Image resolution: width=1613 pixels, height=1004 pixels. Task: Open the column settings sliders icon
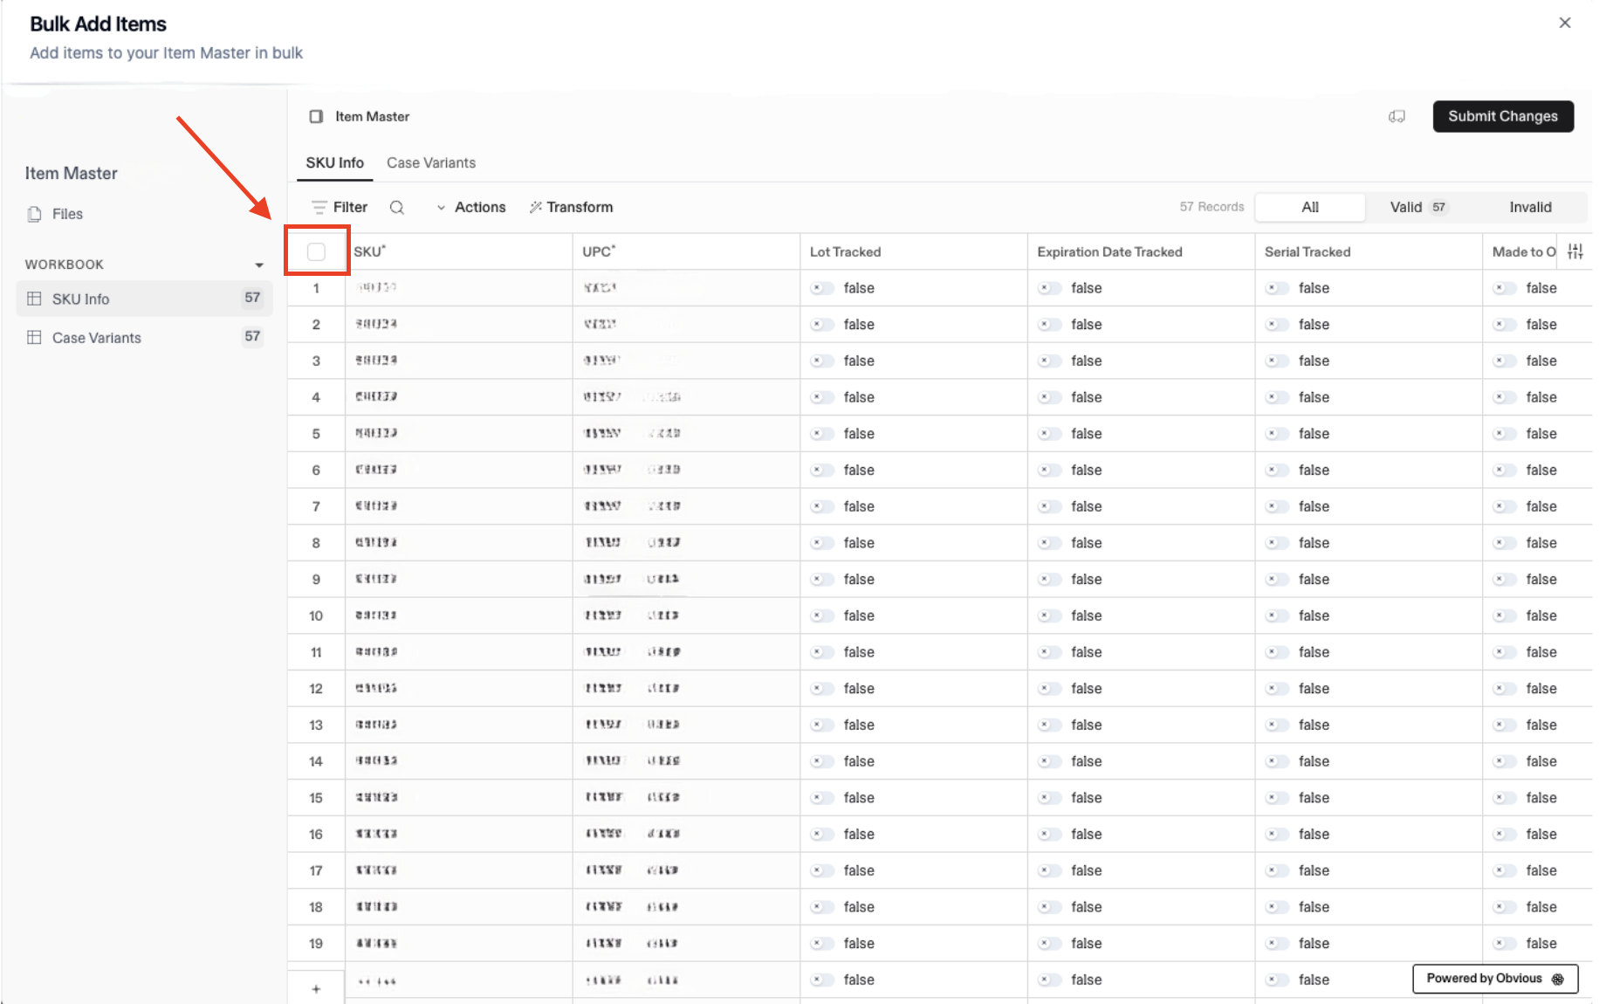[x=1575, y=251]
